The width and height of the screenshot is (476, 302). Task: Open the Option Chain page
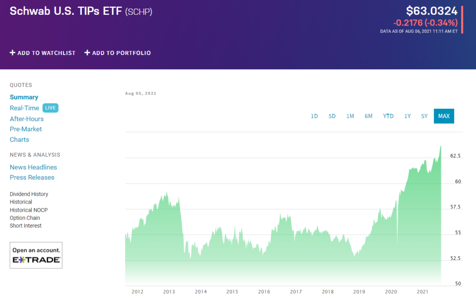pyautogui.click(x=25, y=217)
